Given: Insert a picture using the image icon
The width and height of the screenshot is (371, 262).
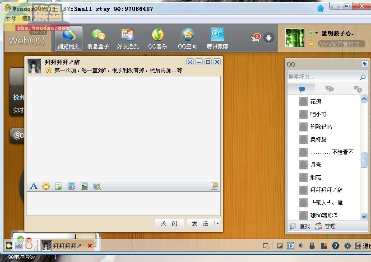Looking at the screenshot, I should click(84, 187).
